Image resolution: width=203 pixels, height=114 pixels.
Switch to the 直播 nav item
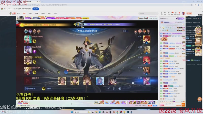click(x=24, y=13)
